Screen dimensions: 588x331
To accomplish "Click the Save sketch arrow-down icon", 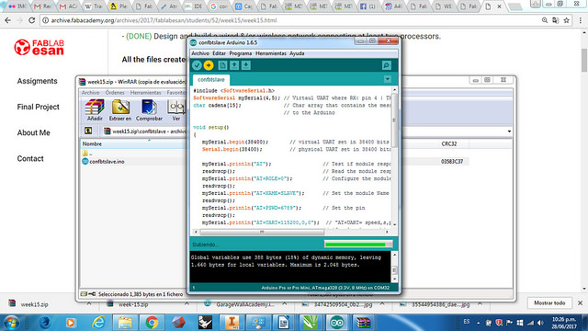I will tap(246, 65).
